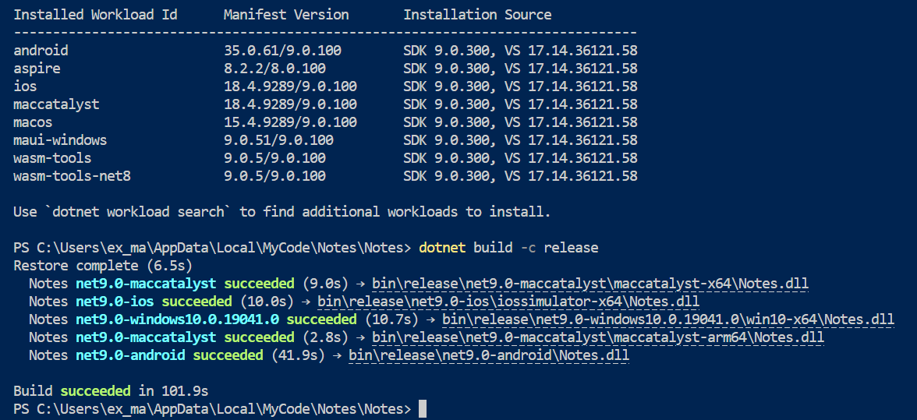
Task: Click the 'Installed Workload Id' column header
Action: pos(95,15)
